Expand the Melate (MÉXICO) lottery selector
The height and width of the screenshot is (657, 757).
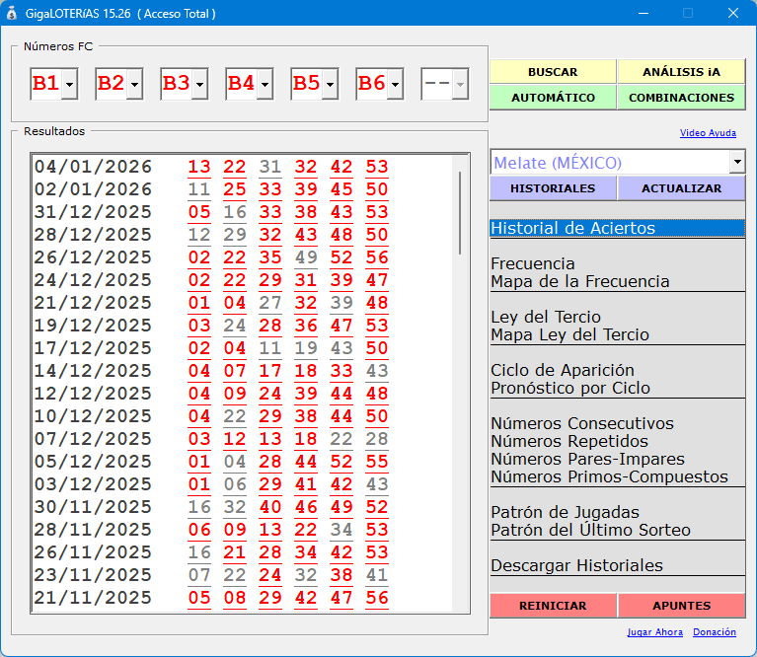(737, 162)
